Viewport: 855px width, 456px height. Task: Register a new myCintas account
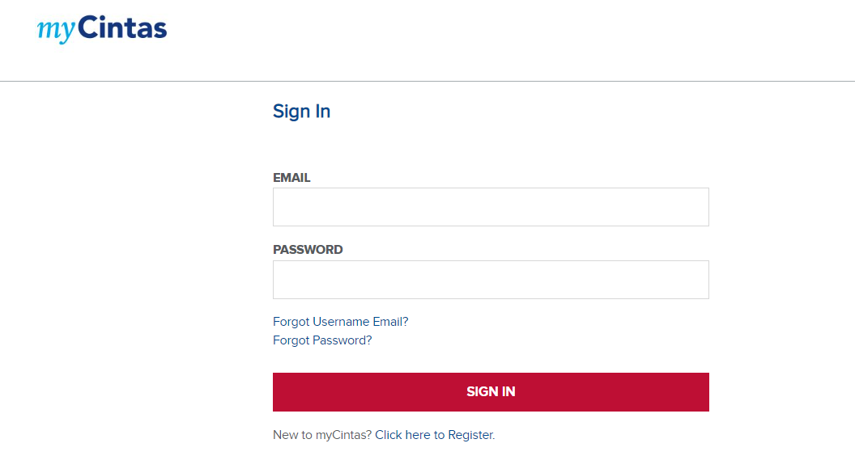[435, 435]
